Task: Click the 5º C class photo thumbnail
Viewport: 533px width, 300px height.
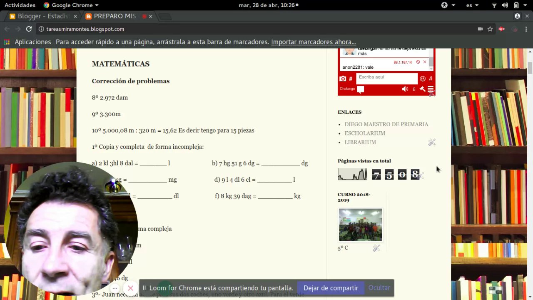Action: [360, 225]
